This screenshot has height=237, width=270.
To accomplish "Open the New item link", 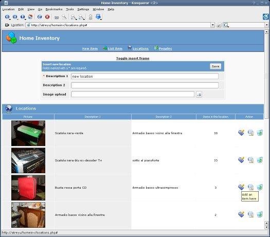I will pos(90,49).
